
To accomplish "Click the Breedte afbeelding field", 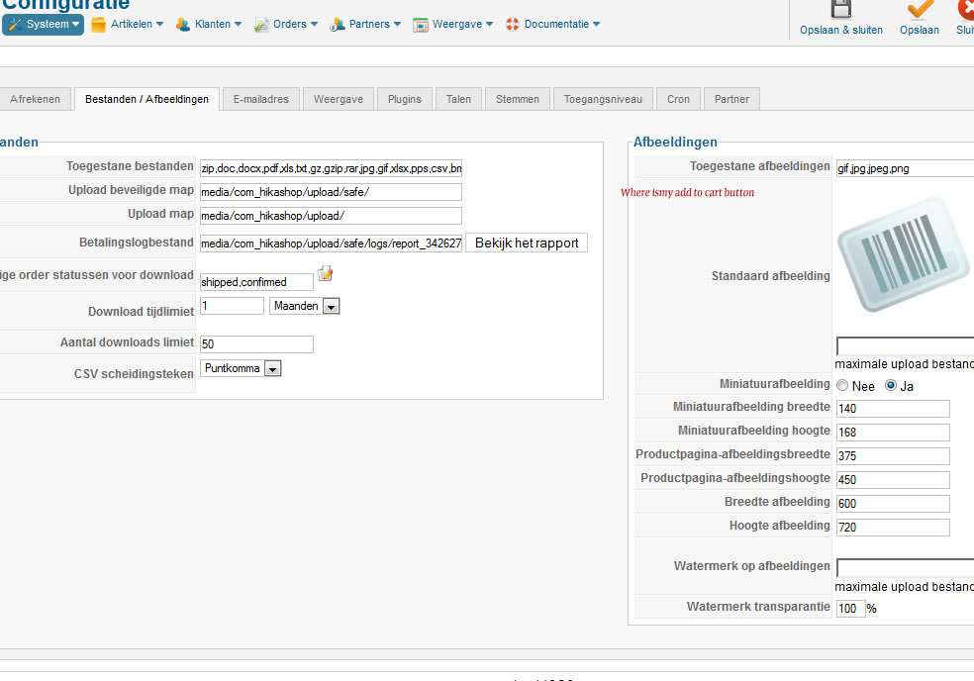I will click(893, 503).
